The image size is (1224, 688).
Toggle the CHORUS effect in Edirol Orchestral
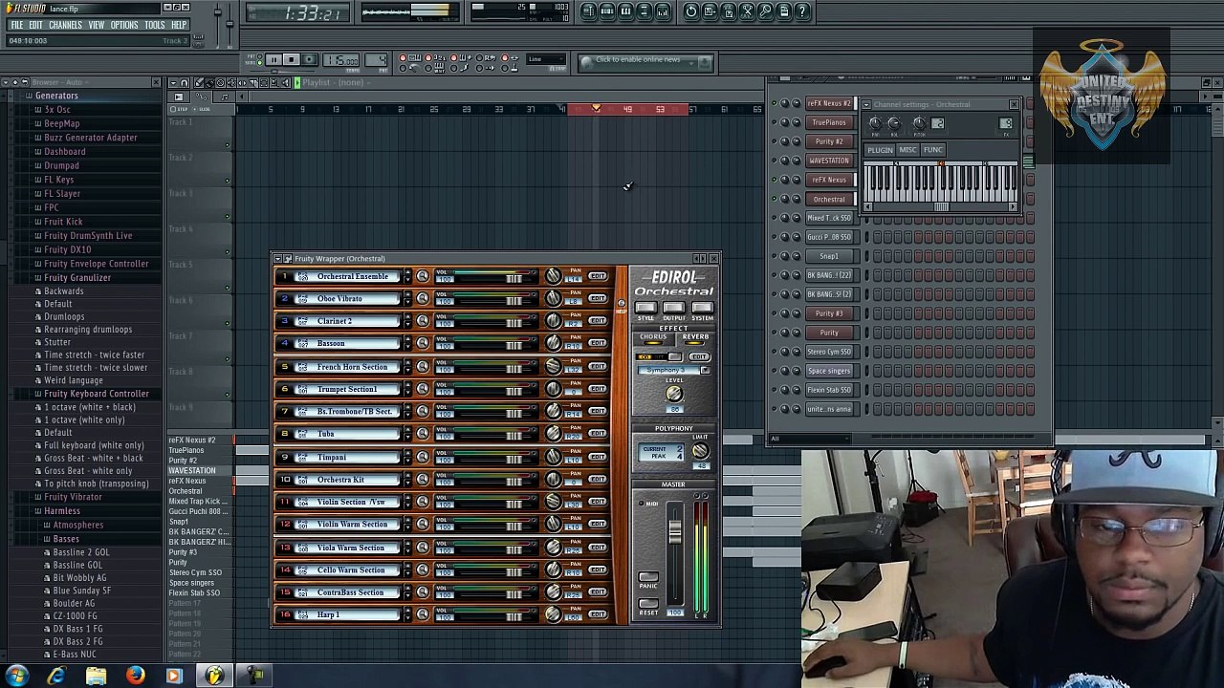coord(652,339)
